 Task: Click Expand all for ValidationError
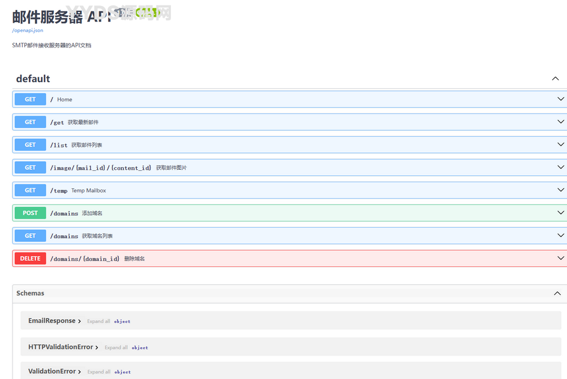click(99, 372)
